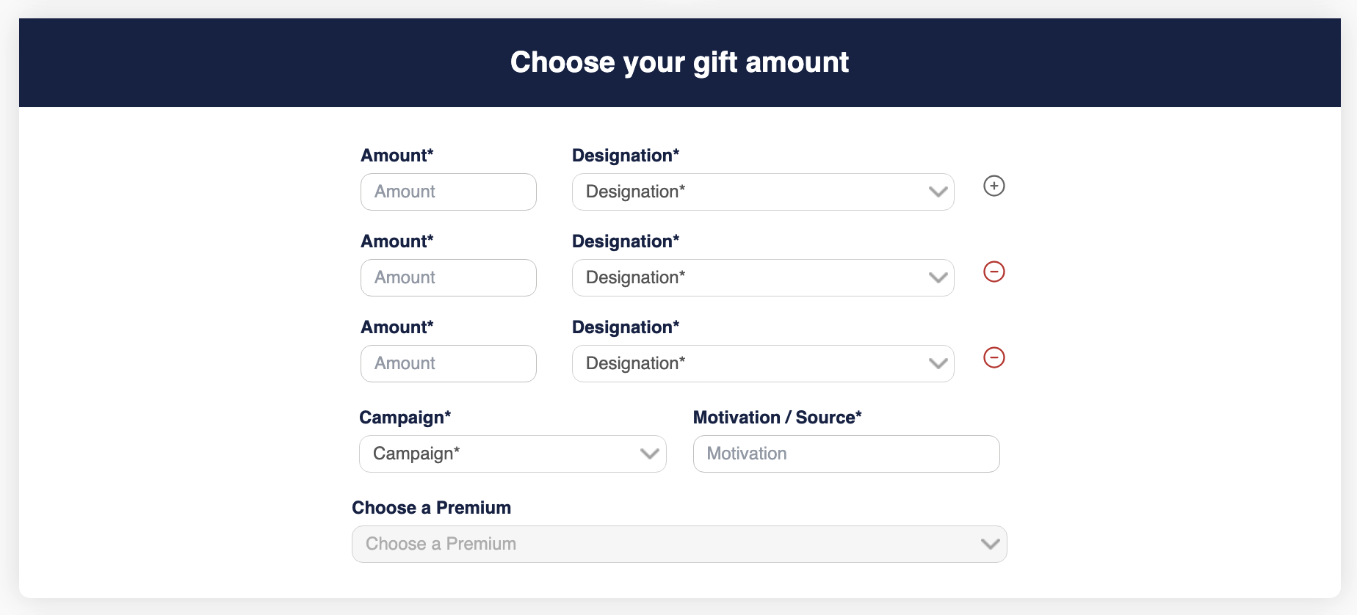Click the second row's Designation label
Screen dimensions: 1357x615
(625, 241)
